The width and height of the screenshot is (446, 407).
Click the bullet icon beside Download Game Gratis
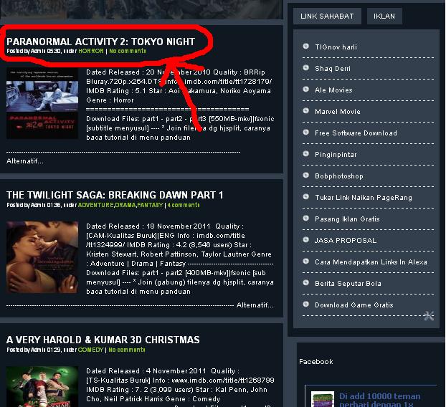305,304
